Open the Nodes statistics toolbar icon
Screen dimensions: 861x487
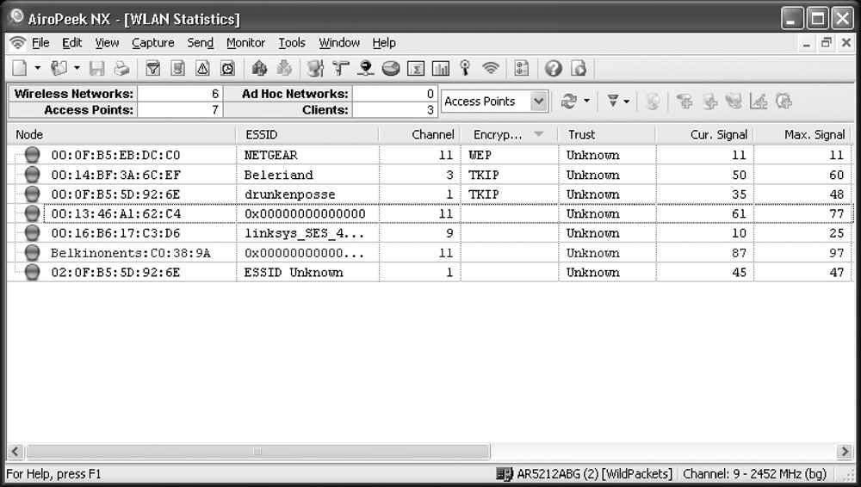pyautogui.click(x=316, y=69)
